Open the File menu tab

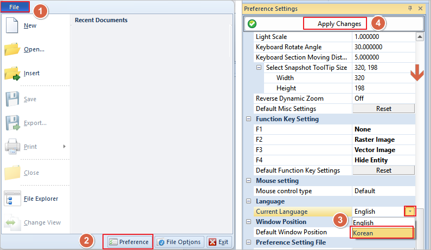coord(15,6)
